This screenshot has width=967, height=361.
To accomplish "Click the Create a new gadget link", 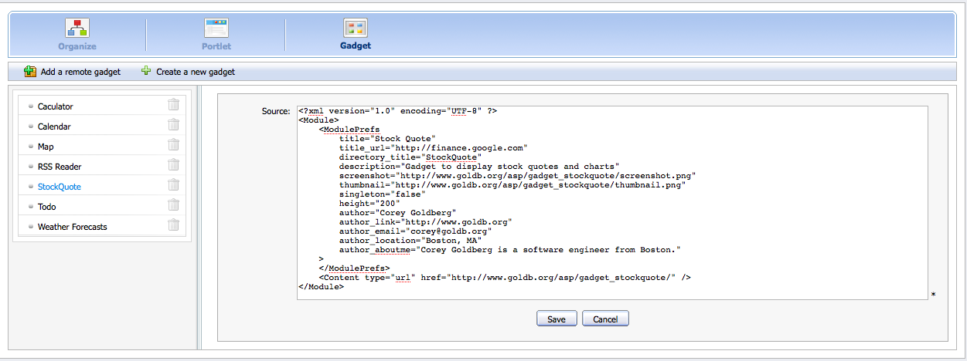I will click(x=196, y=72).
